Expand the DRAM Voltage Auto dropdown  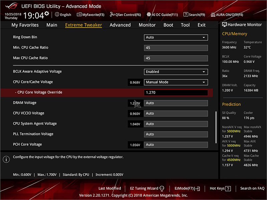(176, 103)
